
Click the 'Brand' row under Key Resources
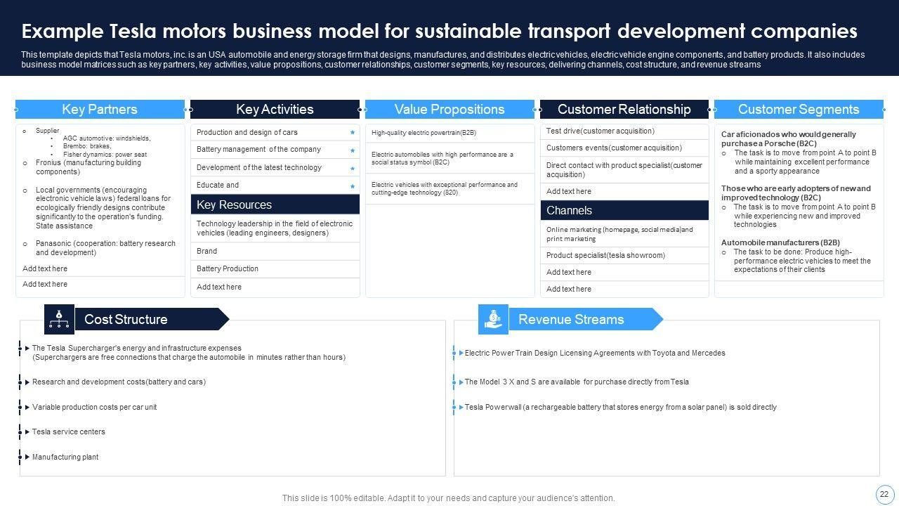tap(275, 251)
